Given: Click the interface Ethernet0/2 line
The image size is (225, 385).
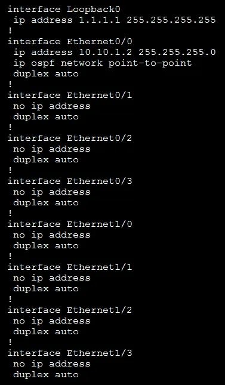Looking at the screenshot, I should (70, 138).
